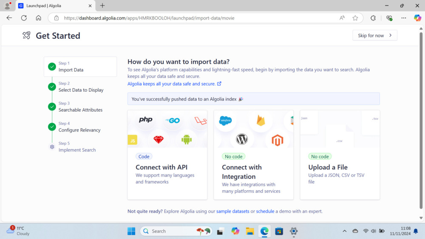Open Browser essentials heart icon

coord(389,18)
